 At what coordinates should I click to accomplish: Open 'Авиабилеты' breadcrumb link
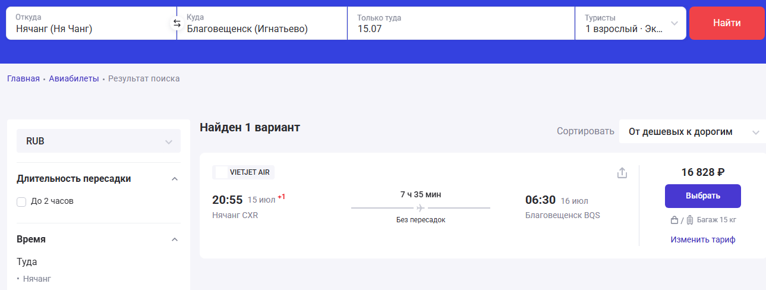pyautogui.click(x=74, y=78)
